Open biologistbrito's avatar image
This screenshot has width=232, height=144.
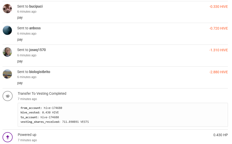[7, 74]
